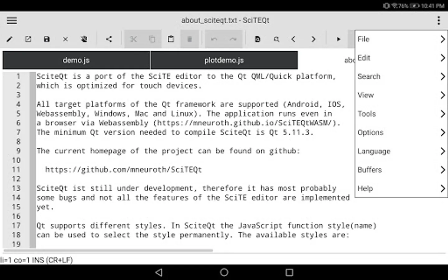Close the current file with the X icon
448x280 pixels.
pos(65,39)
